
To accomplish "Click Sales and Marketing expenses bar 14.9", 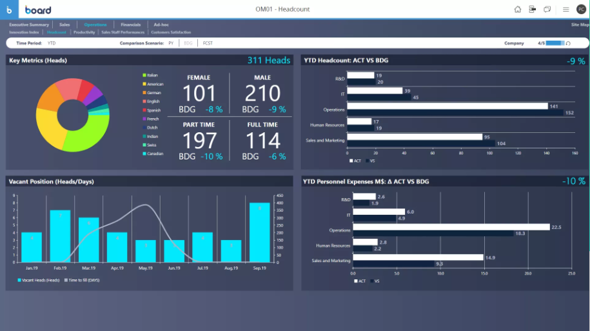I will [418, 257].
